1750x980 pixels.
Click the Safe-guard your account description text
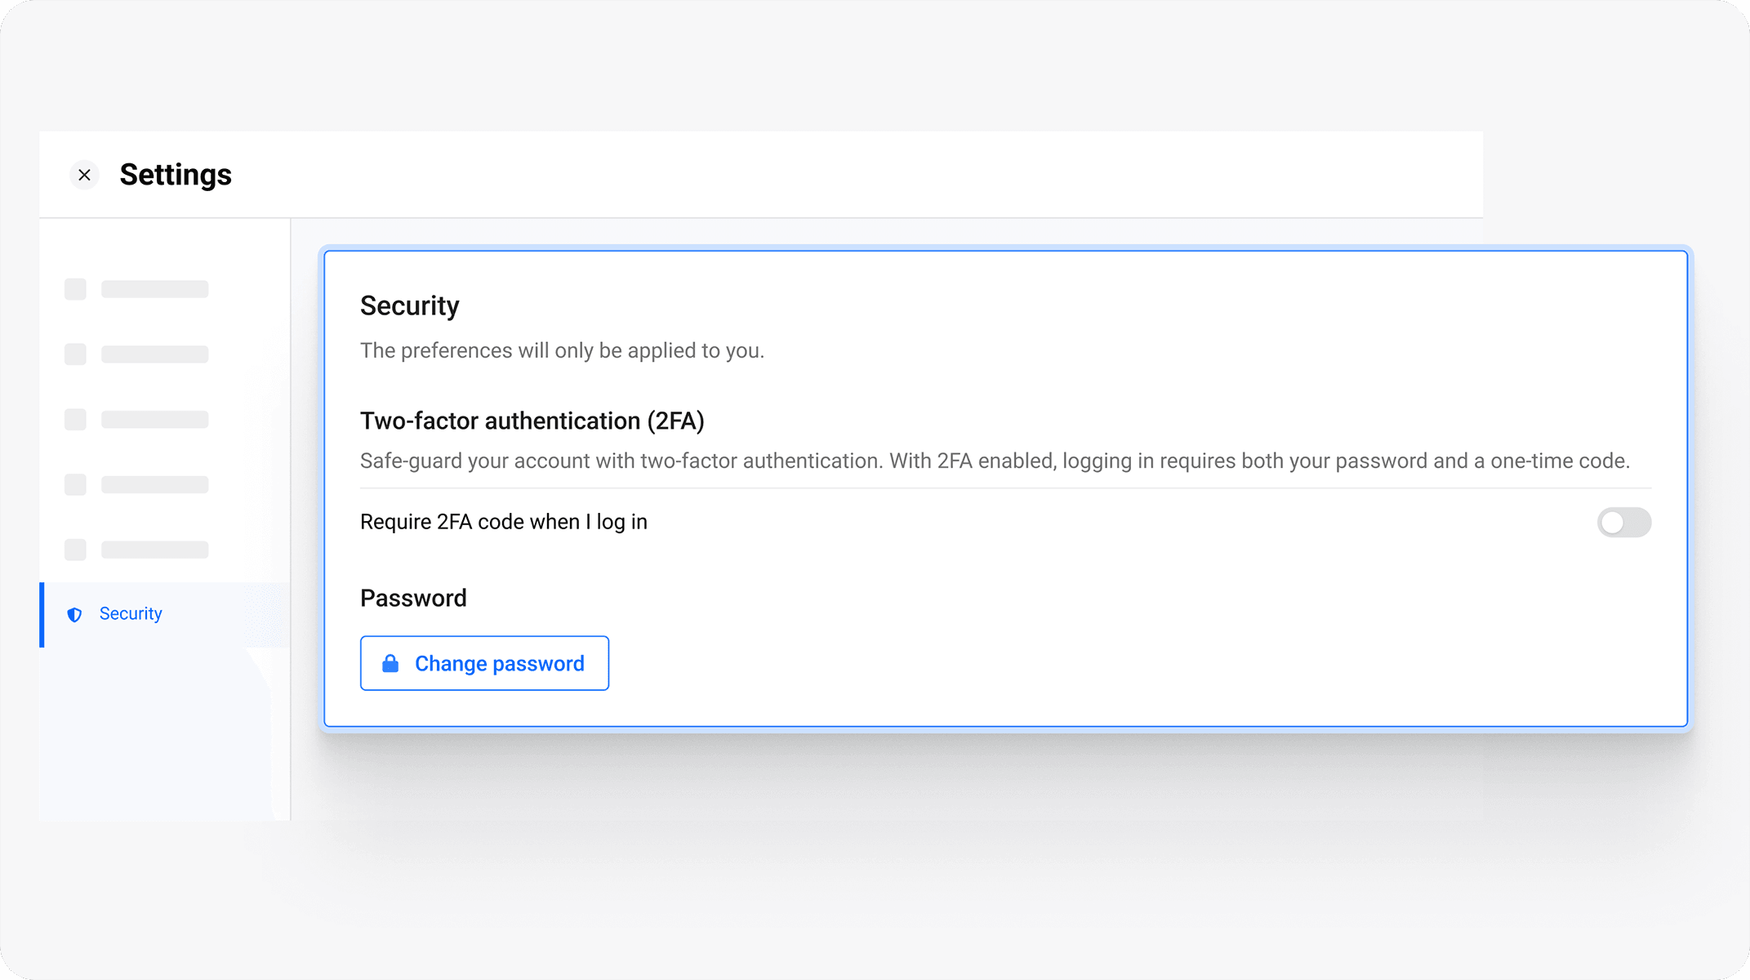coord(994,461)
